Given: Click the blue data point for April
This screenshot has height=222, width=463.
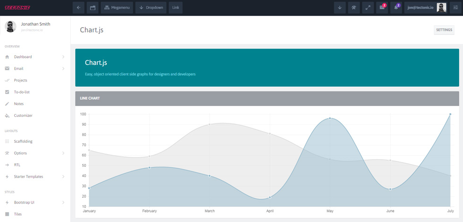Looking at the screenshot, I should (270, 197).
